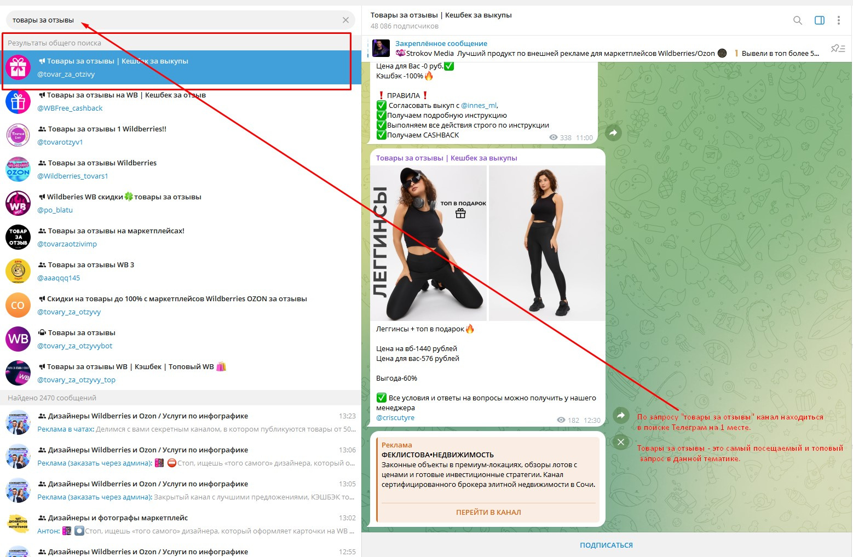Open pinned messages list icon
The height and width of the screenshot is (557, 853).
click(x=838, y=48)
